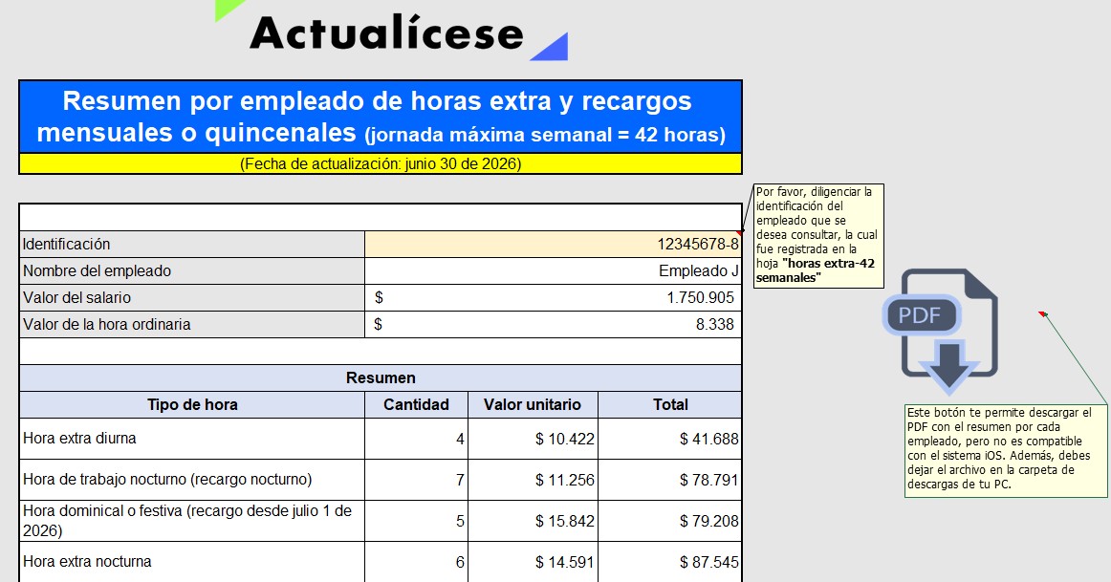Select total $ 41.688
This screenshot has height=582, width=1111.
670,439
